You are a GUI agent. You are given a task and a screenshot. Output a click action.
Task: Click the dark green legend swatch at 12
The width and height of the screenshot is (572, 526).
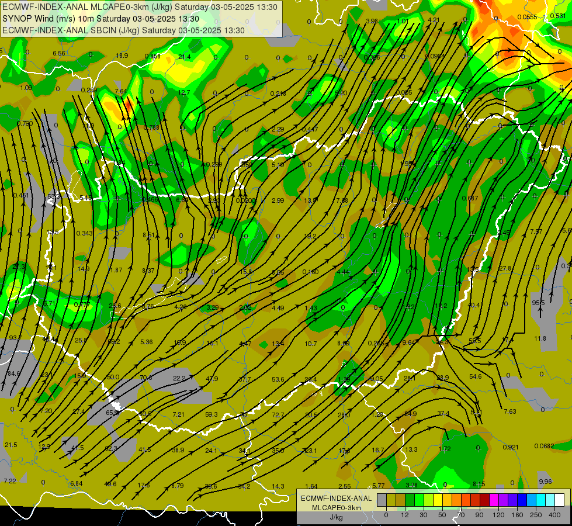coord(410,500)
